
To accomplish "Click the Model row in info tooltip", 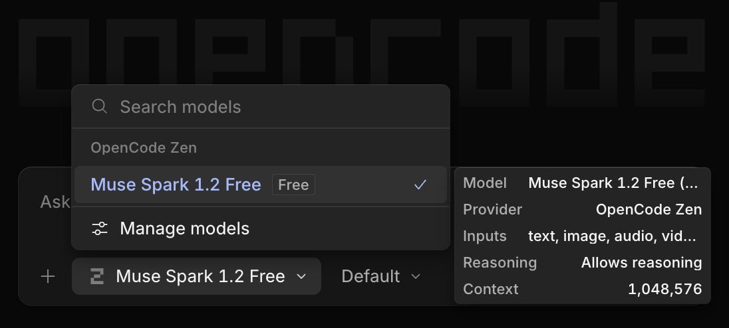I will (582, 183).
